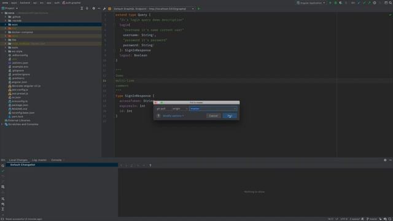Click the backend breadcrumb item
The image size is (393, 221).
25,2
